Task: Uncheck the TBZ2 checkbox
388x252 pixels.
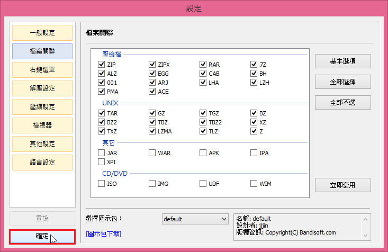Action: click(203, 122)
